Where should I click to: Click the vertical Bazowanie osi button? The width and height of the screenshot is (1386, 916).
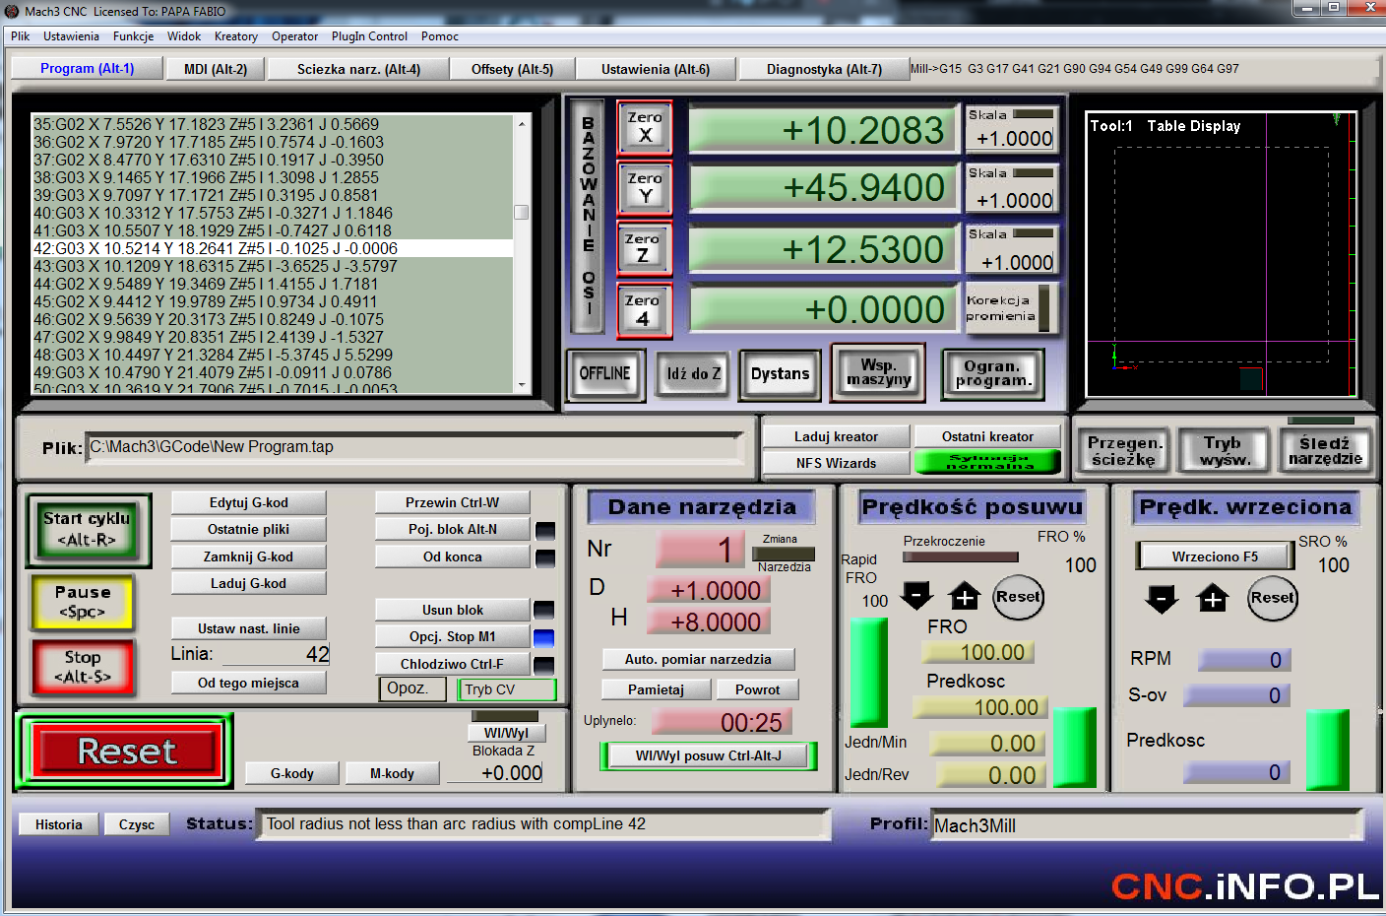coord(588,216)
